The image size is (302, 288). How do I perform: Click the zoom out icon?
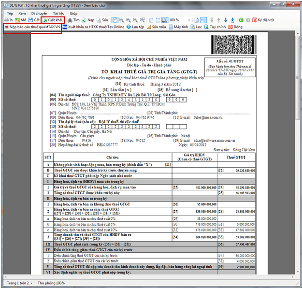(x=135, y=20)
